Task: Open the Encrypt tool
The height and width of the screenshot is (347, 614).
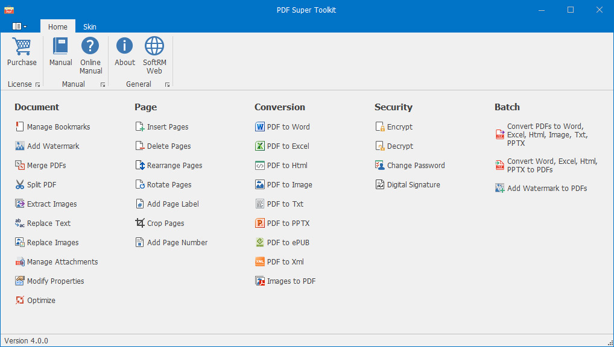Action: point(399,127)
